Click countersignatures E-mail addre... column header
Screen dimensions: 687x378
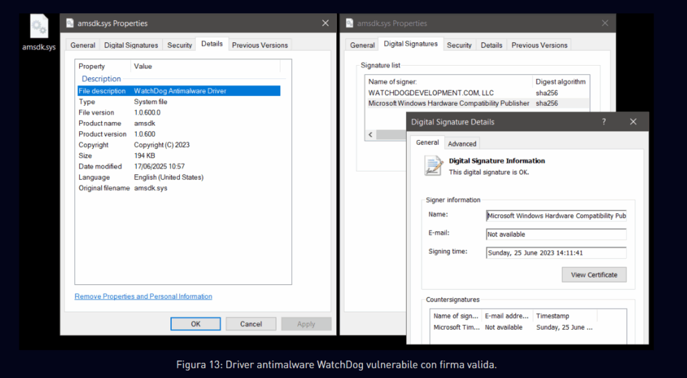coord(507,316)
